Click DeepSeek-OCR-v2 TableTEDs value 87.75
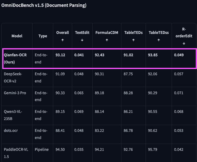Viewport: 197px width, 162px height. pyautogui.click(x=128, y=74)
